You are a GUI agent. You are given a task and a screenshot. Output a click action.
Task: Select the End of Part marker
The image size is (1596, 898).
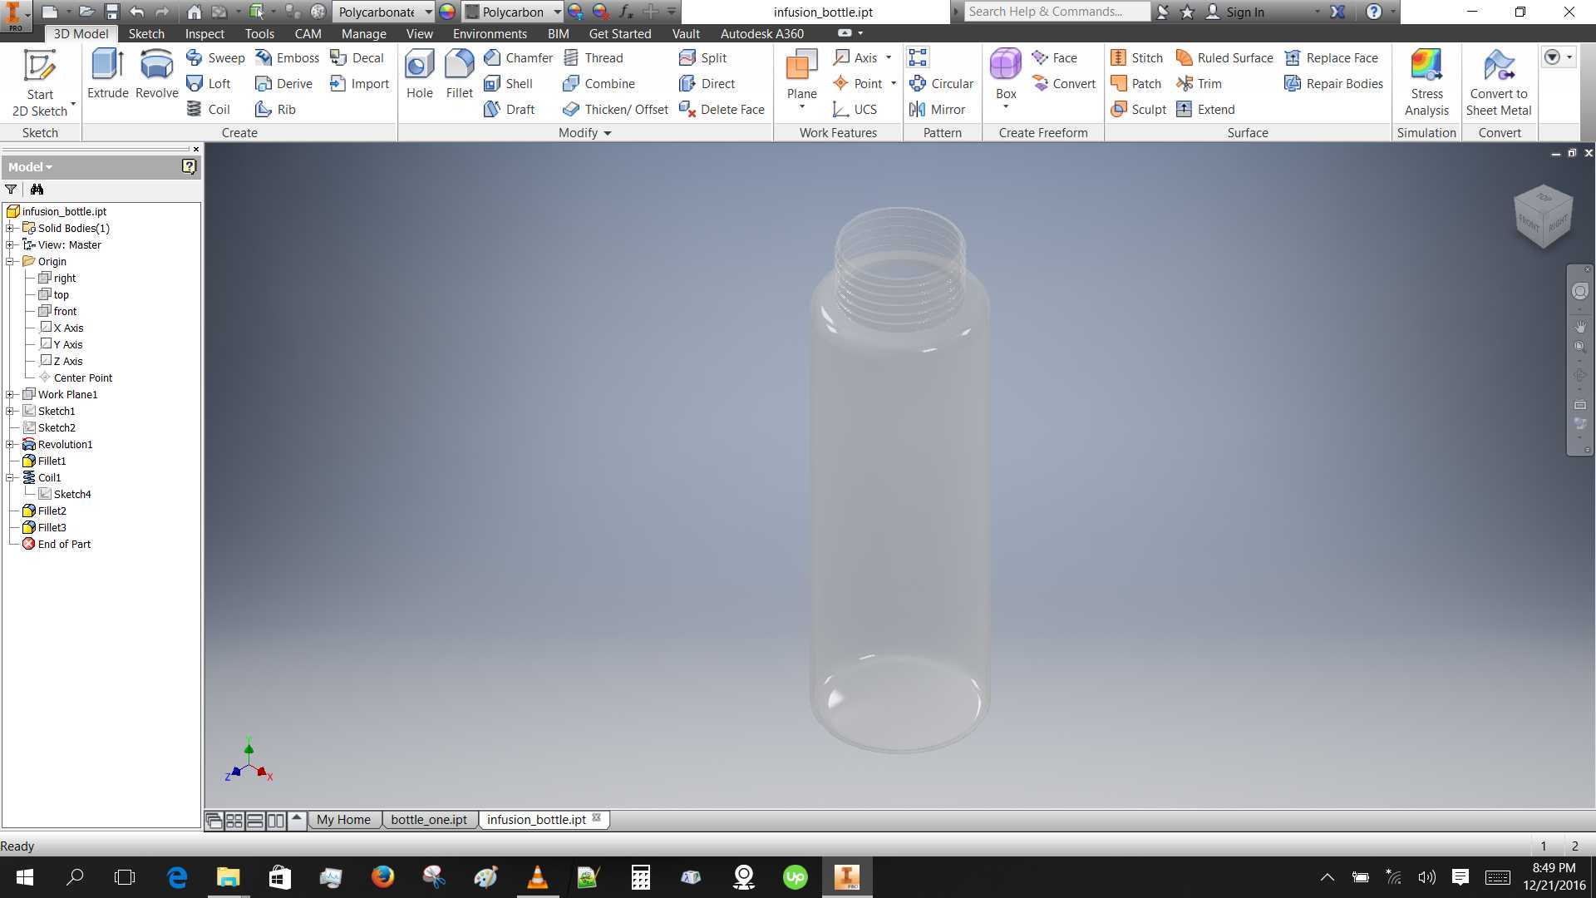64,544
